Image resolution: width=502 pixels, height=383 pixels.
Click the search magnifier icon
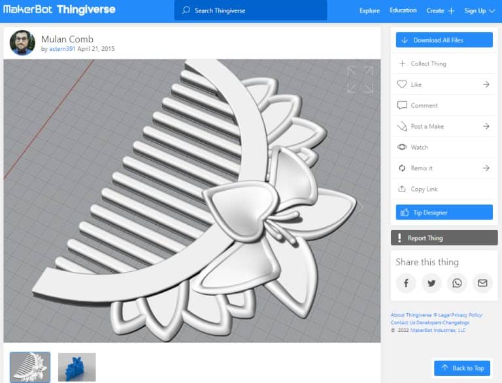pos(186,10)
